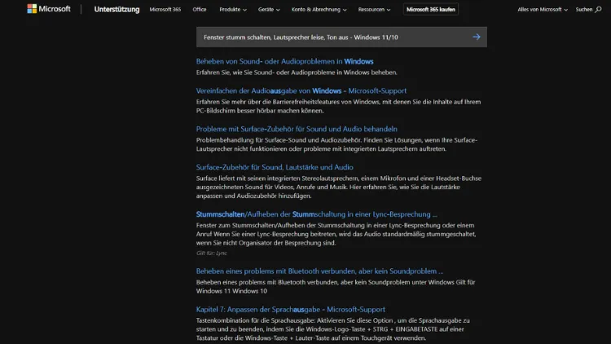Viewport: 611px width, 344px height.
Task: Open Office nav item
Action: pyautogui.click(x=200, y=9)
